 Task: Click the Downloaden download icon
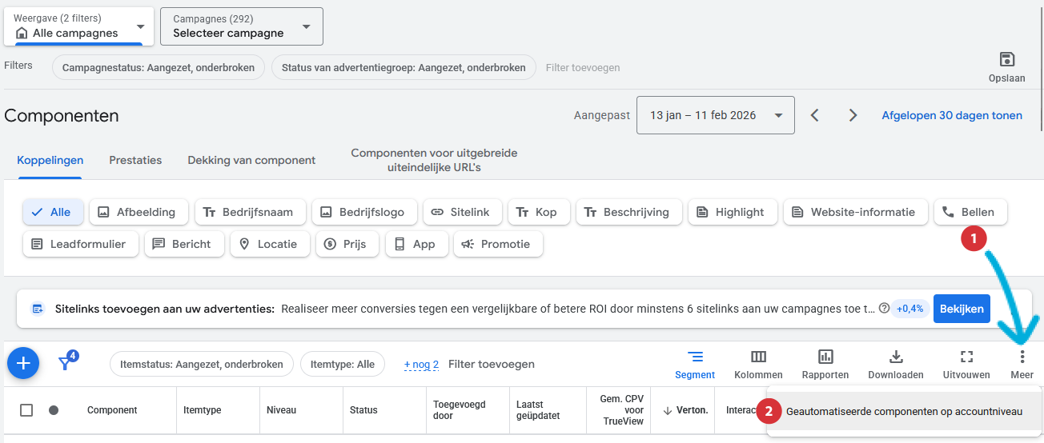[896, 364]
